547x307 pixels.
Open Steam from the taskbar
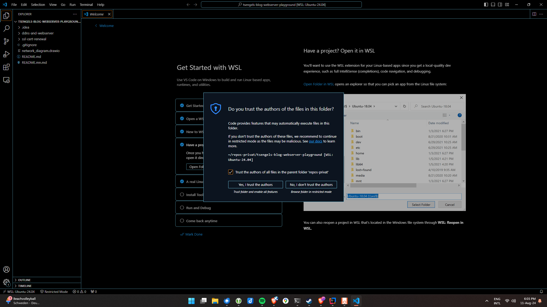pos(309,301)
